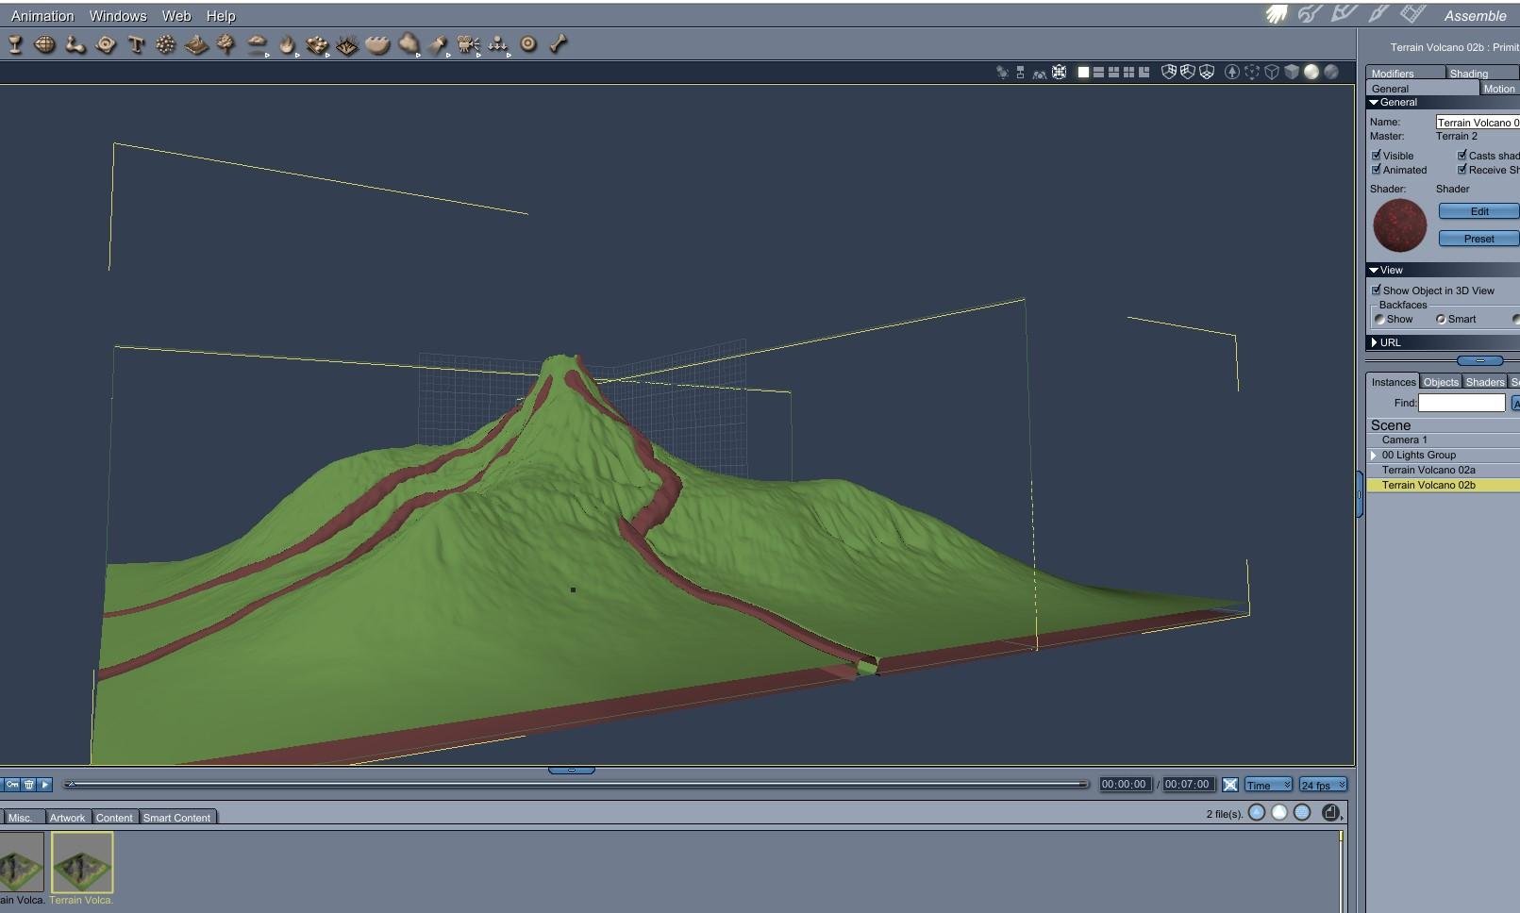Open the Windows menu
This screenshot has width=1520, height=913.
[118, 16]
